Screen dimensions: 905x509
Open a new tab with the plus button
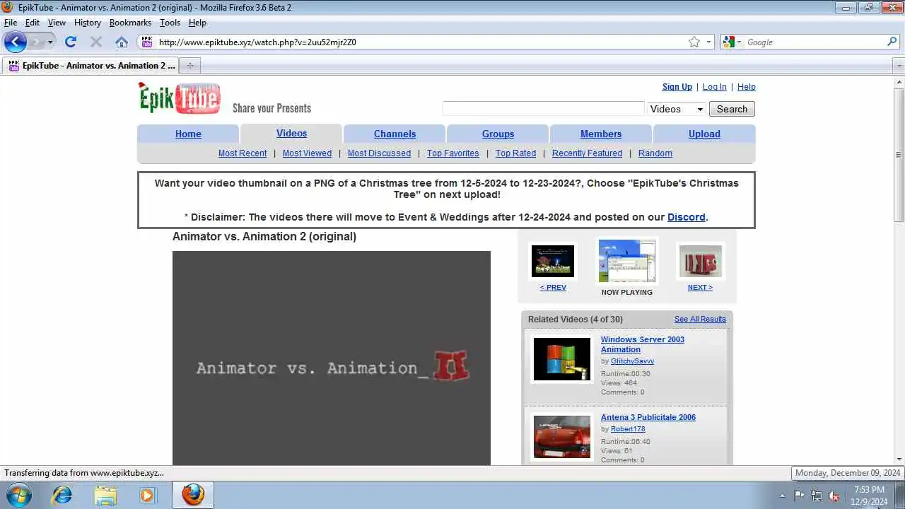tap(189, 66)
